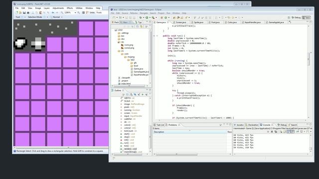
Task: Open the Adjustments menu in Paint.NET
Action: pyautogui.click(x=58, y=8)
